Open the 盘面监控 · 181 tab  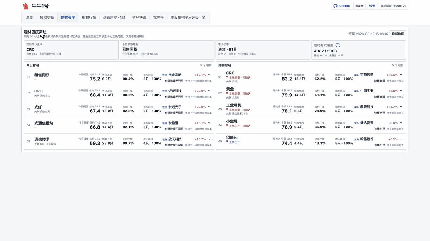click(x=114, y=17)
